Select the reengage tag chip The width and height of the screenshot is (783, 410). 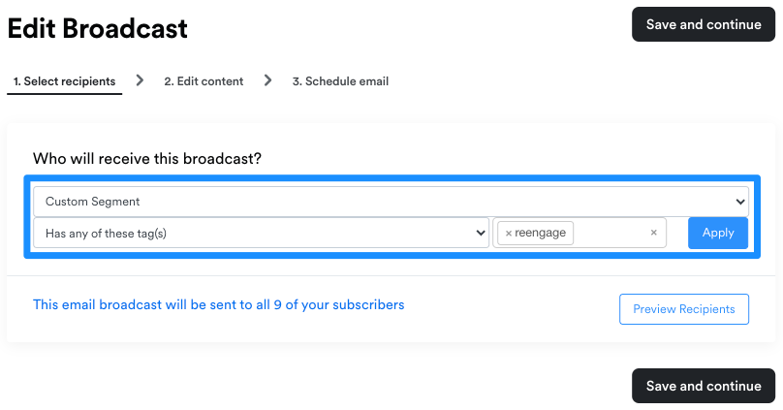pyautogui.click(x=535, y=233)
